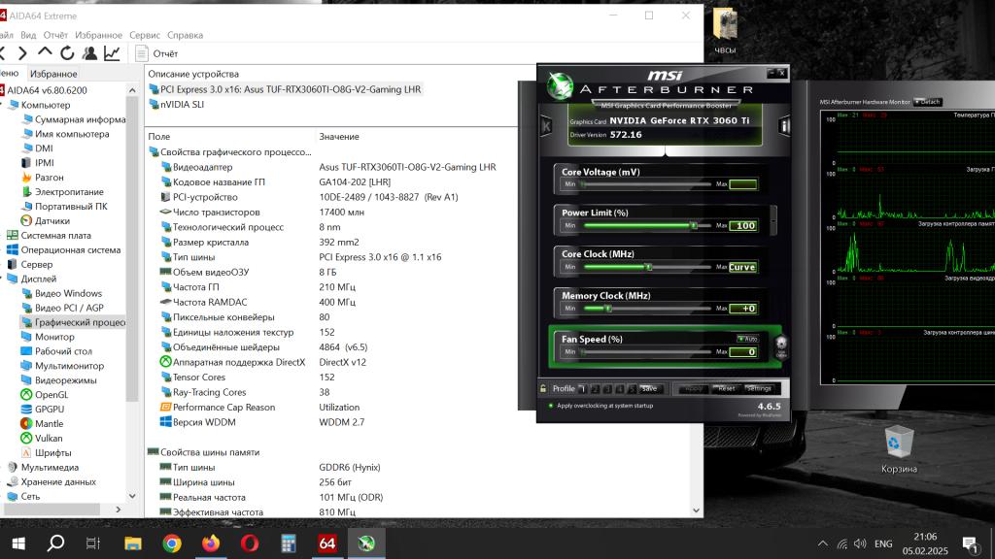Click the Power Limit value field showing 100
The image size is (995, 559).
click(743, 225)
